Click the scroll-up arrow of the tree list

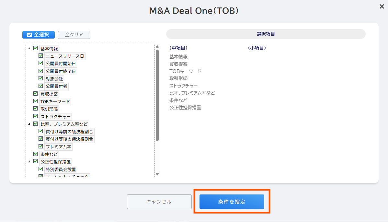[157, 47]
